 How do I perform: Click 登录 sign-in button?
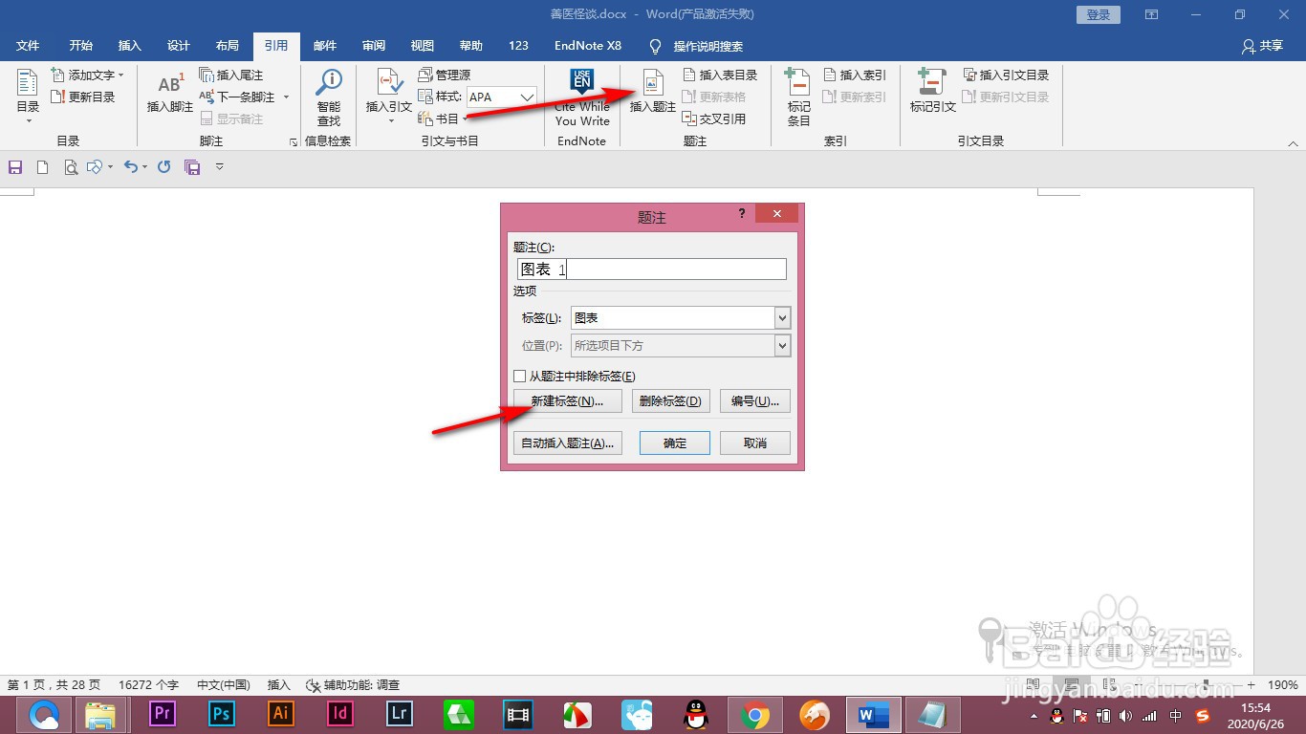(1099, 14)
